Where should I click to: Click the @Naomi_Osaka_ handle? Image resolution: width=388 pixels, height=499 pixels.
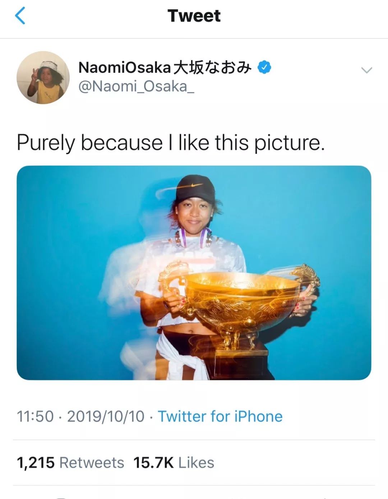click(136, 87)
